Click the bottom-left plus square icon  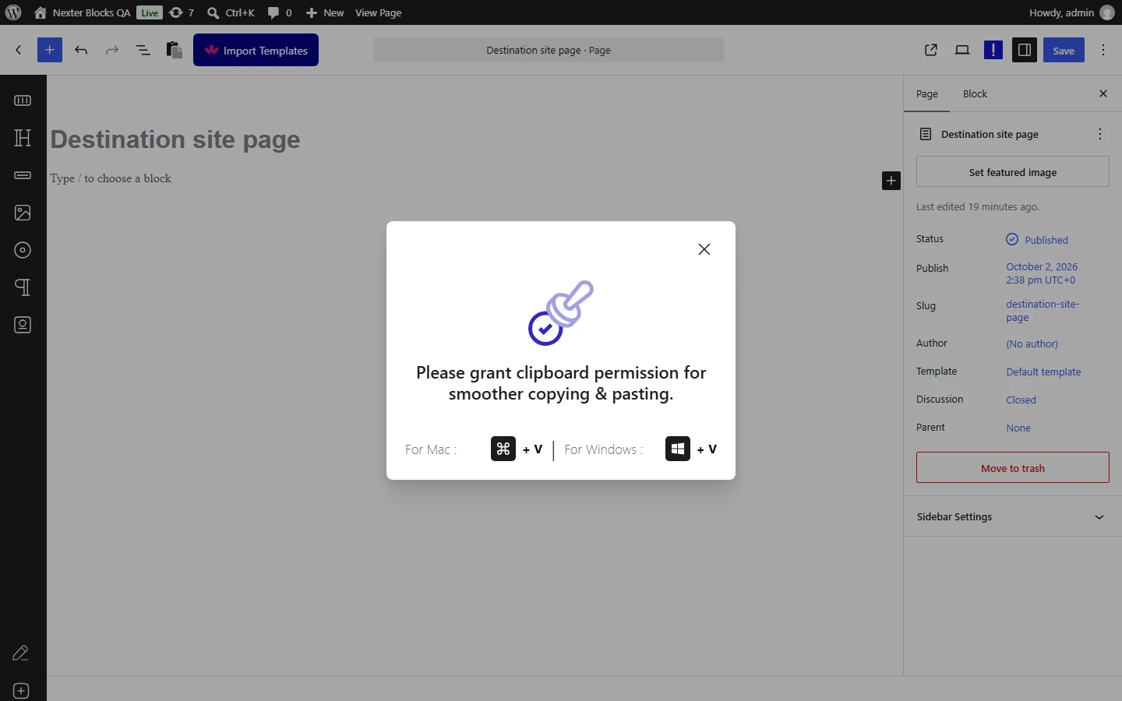[x=21, y=691]
